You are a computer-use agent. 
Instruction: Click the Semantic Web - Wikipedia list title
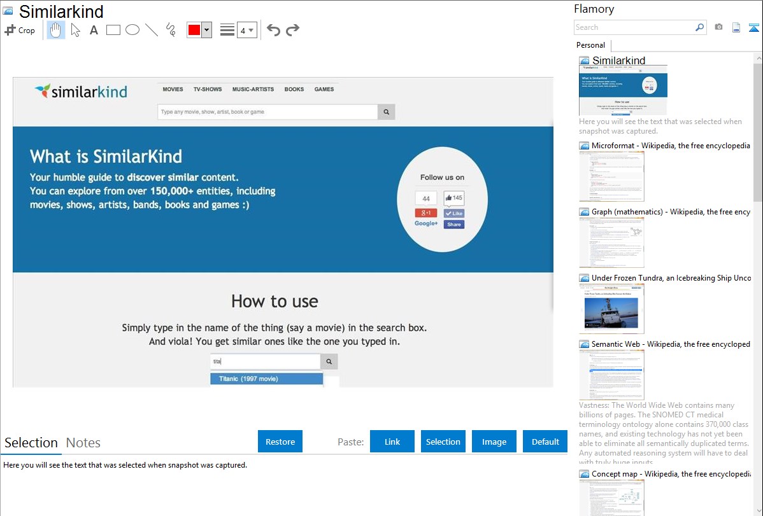coord(671,344)
